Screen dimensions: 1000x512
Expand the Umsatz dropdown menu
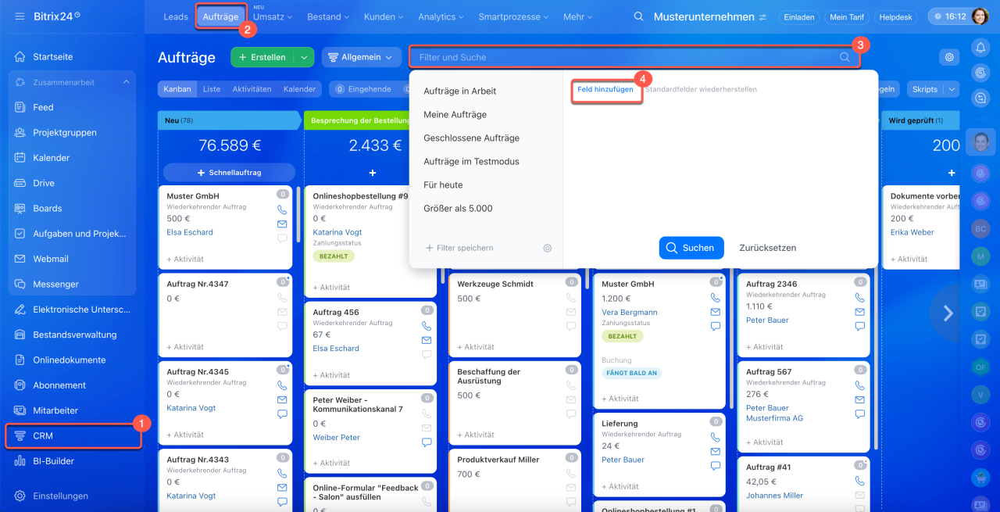point(272,16)
